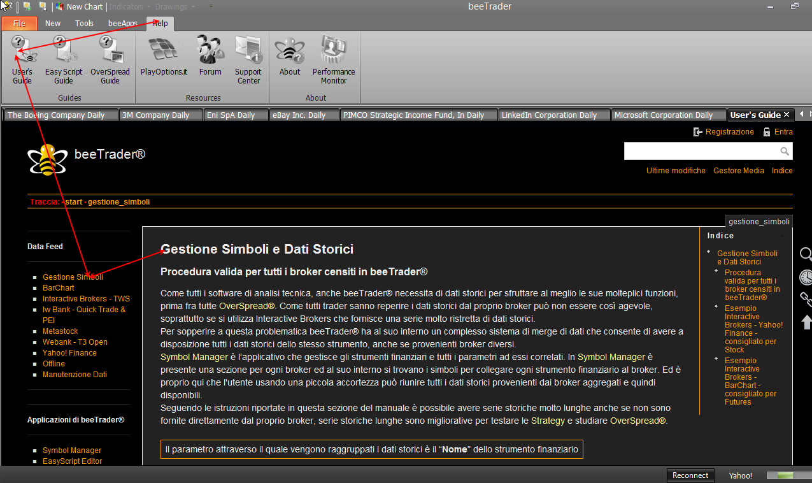The width and height of the screenshot is (812, 483).
Task: Open the Forum icon
Action: tap(210, 56)
